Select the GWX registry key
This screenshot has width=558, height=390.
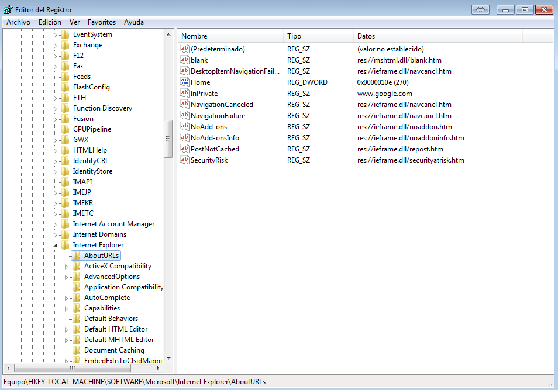pos(81,140)
